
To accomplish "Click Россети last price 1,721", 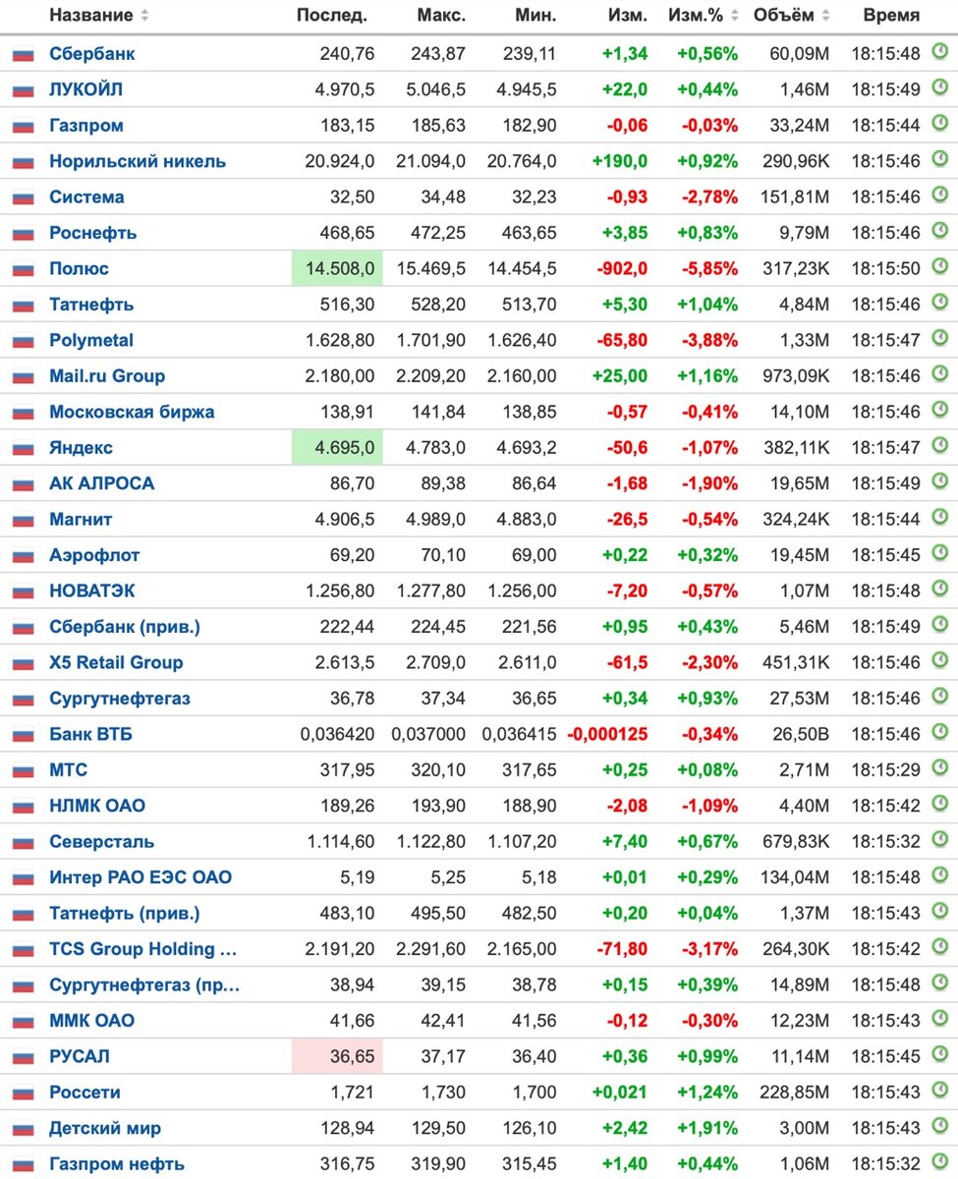I will pyautogui.click(x=353, y=1093).
